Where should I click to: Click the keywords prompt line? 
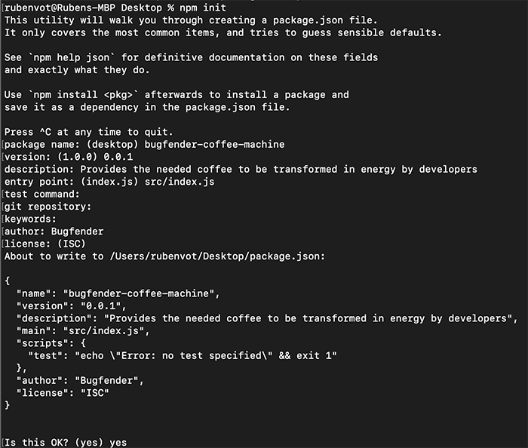30,219
